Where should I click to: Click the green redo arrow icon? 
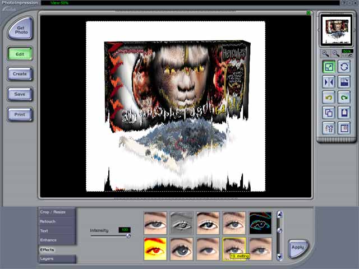coord(344,97)
